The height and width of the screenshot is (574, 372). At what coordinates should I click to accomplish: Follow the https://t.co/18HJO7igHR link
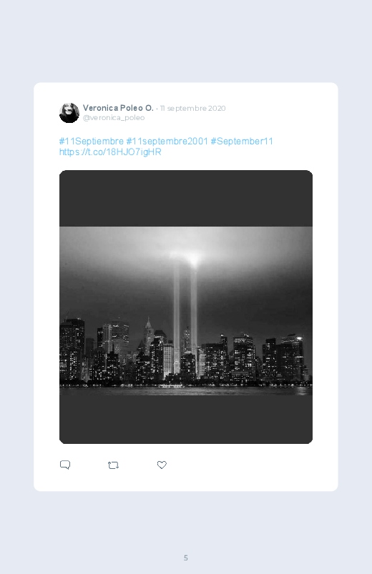(x=110, y=152)
